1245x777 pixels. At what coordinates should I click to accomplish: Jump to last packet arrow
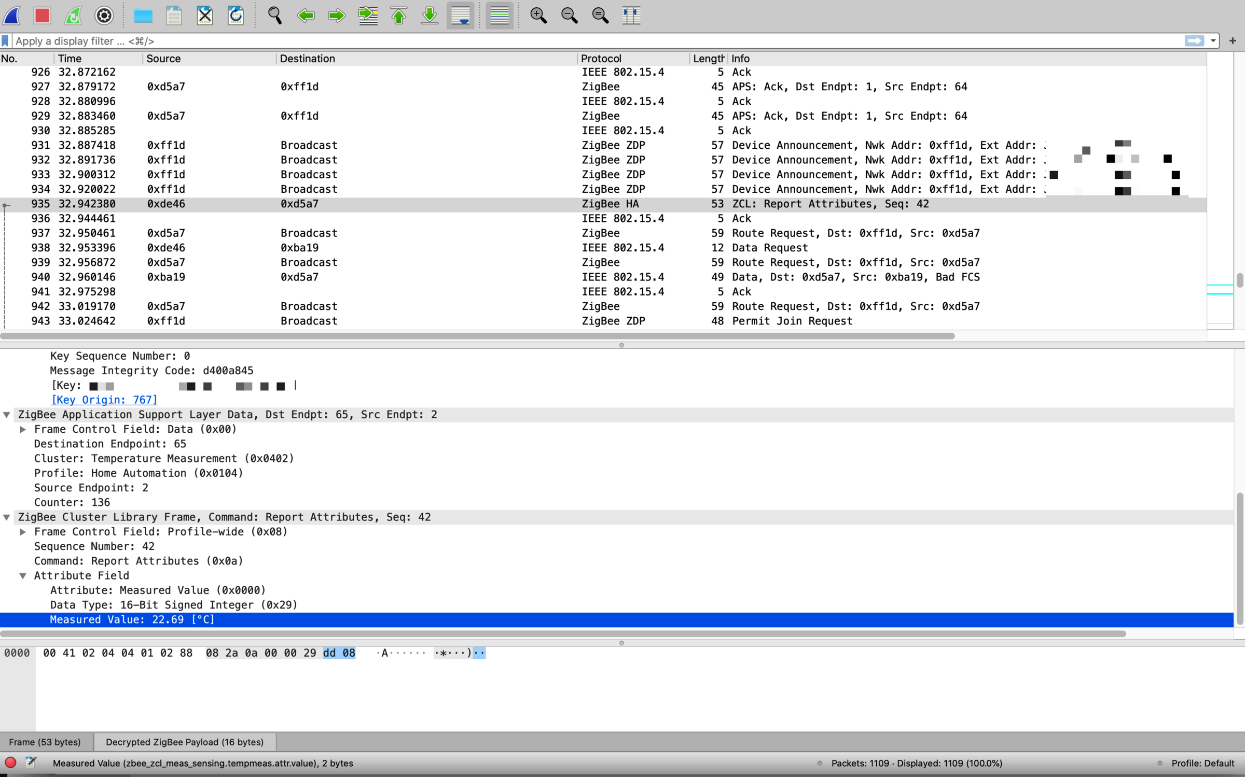tap(430, 15)
